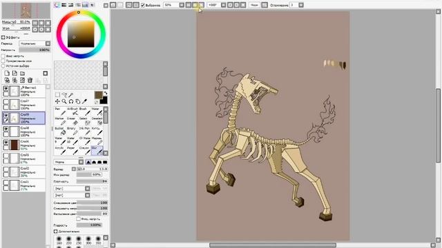Toggle the RGB slider panel tab
This screenshot has height=248, width=442.
tap(64, 5)
